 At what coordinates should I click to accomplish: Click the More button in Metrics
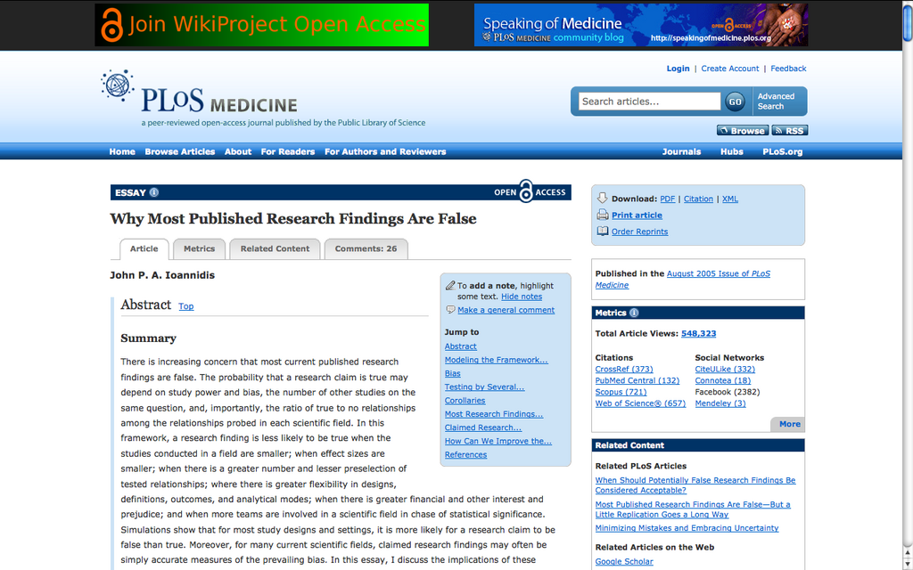tap(789, 424)
